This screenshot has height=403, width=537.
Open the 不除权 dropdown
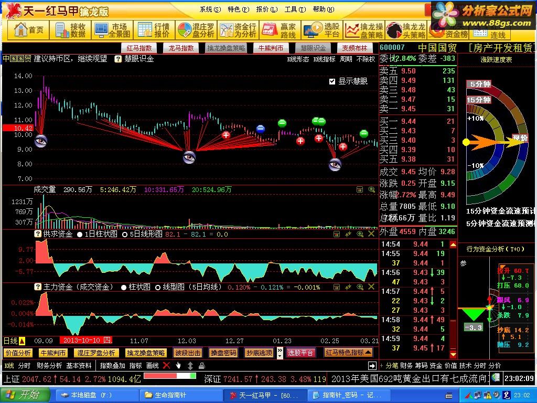click(x=366, y=59)
